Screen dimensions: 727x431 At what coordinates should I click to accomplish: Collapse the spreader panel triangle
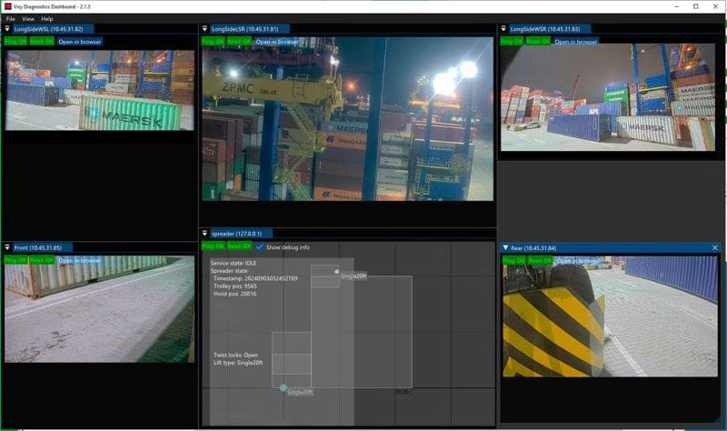click(x=204, y=234)
